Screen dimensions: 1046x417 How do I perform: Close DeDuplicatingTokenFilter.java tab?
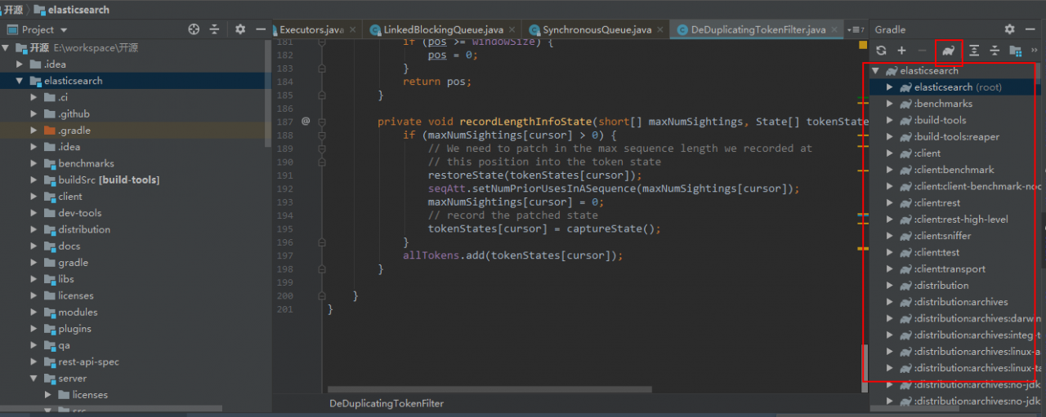tap(835, 29)
